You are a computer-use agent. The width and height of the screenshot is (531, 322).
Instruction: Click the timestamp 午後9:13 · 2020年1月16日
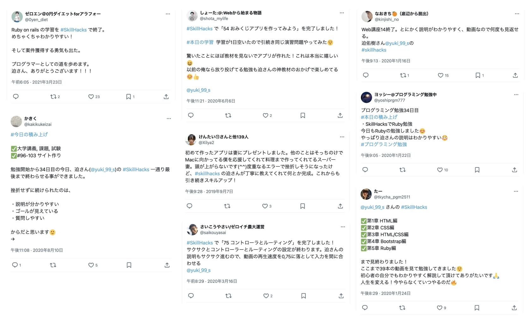[x=386, y=61]
